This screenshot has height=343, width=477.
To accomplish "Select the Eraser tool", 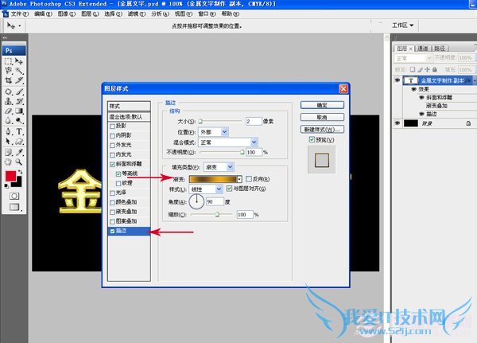I will click(8, 111).
